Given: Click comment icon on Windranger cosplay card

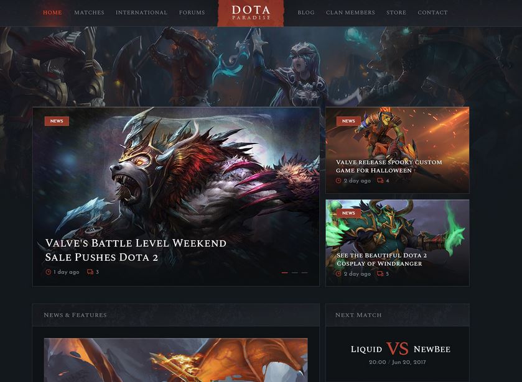Looking at the screenshot, I should (x=380, y=274).
